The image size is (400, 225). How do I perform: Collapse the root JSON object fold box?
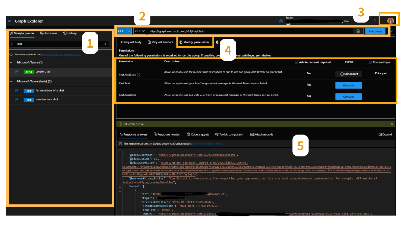coord(120,151)
